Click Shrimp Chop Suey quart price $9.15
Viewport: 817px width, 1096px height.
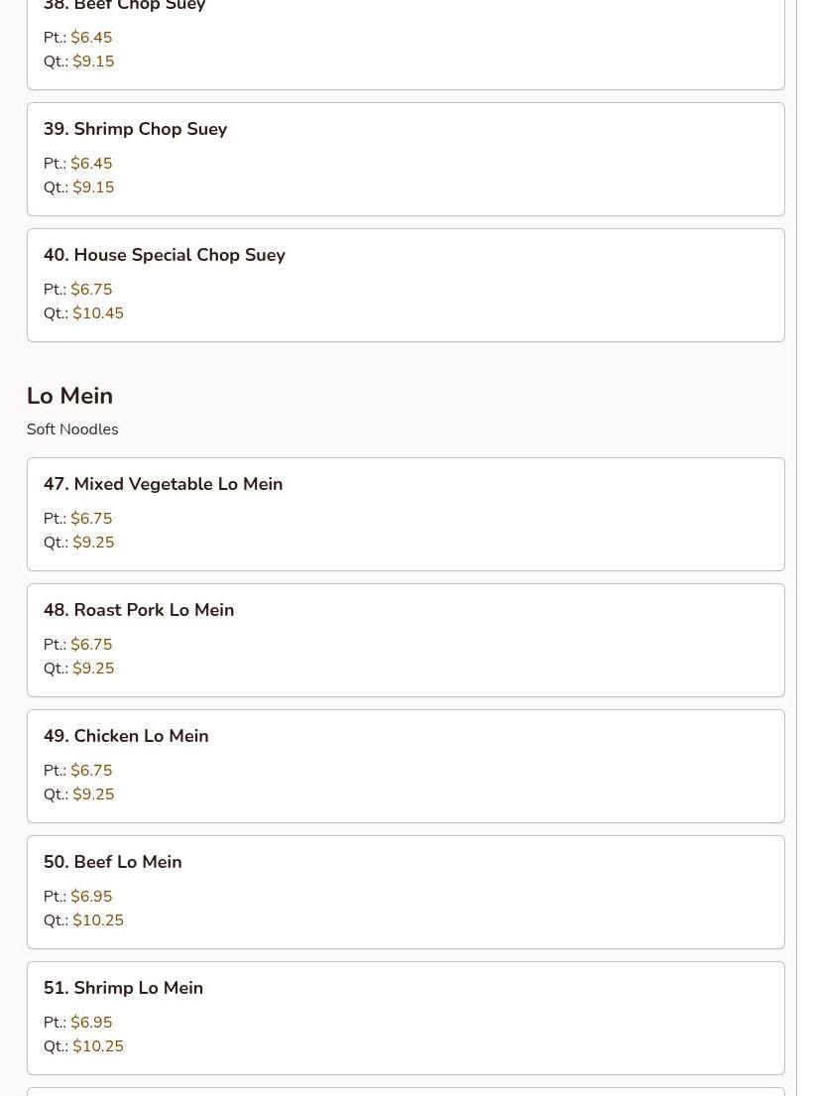click(x=93, y=187)
